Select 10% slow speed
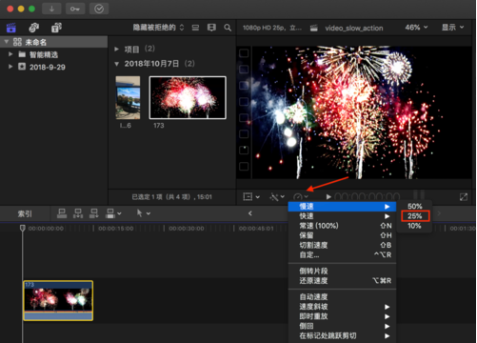 pos(414,226)
